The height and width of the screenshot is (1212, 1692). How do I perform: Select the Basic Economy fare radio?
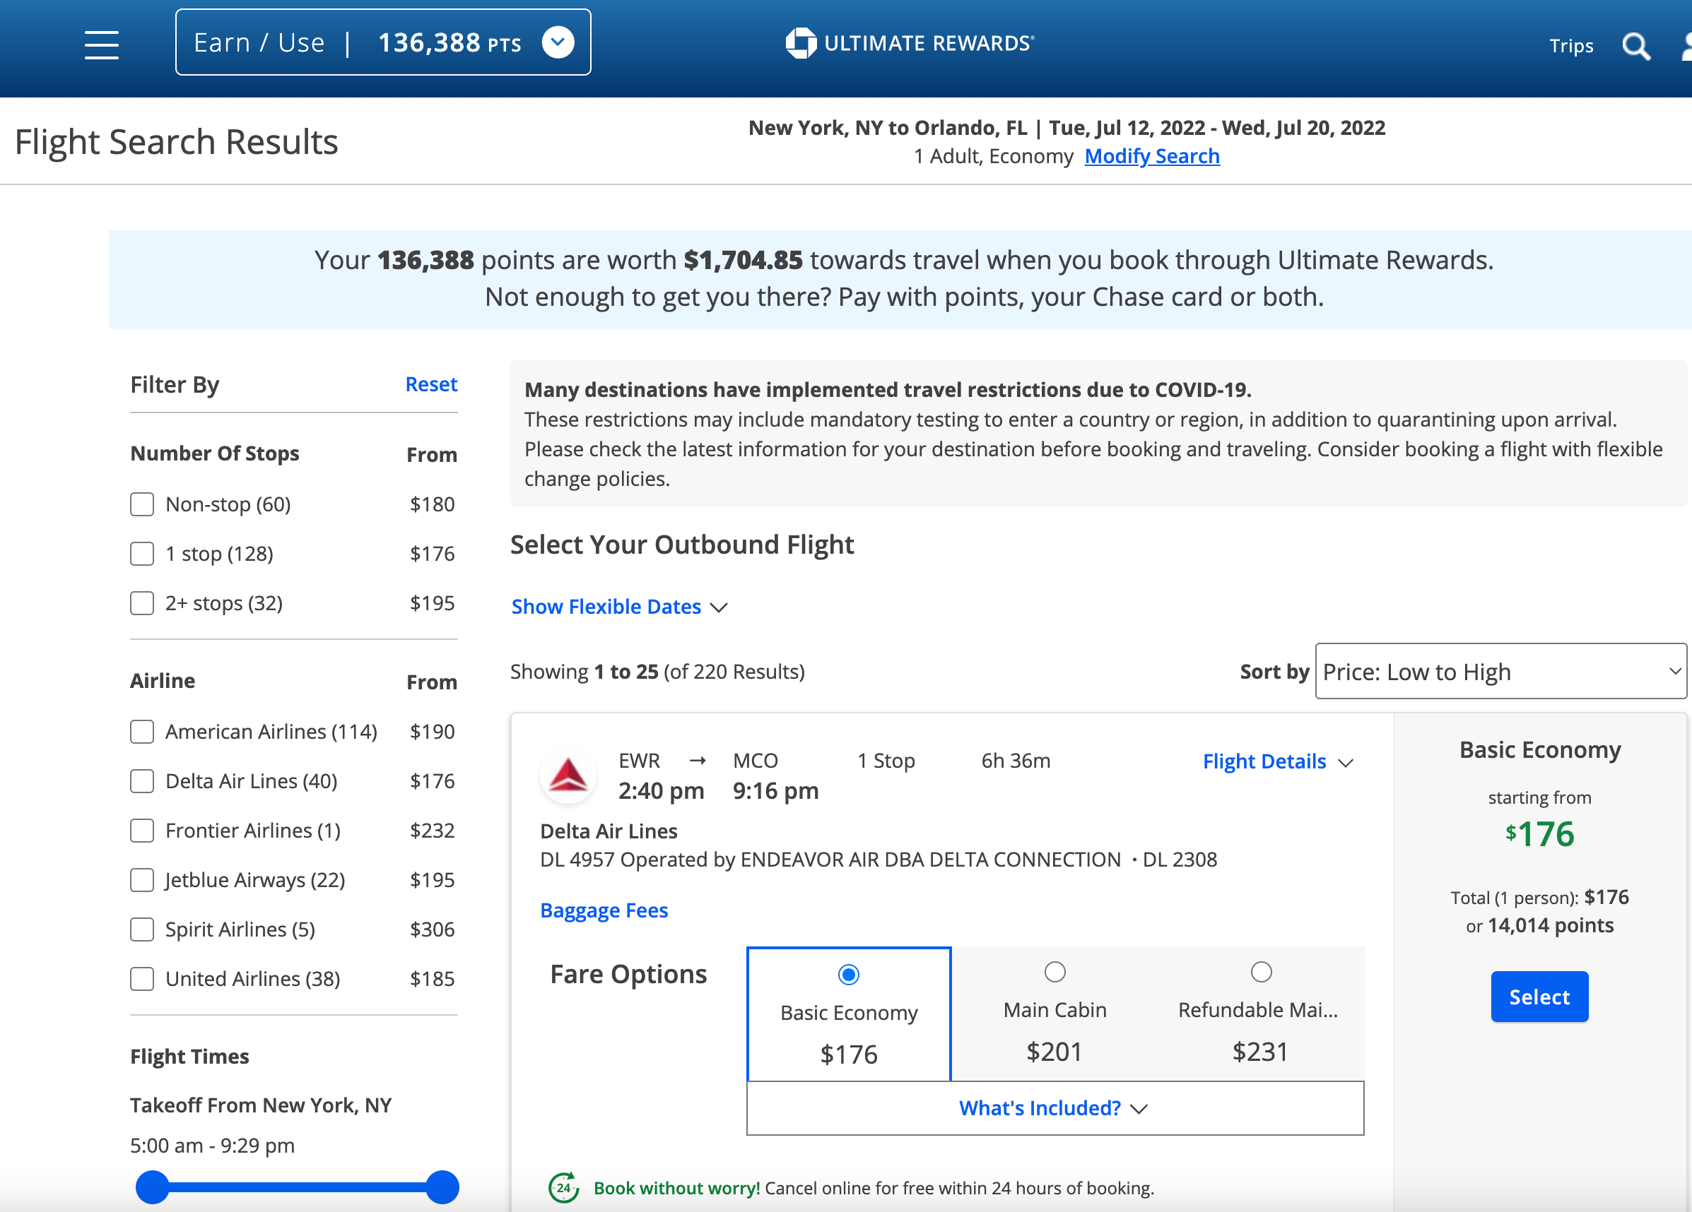849,974
